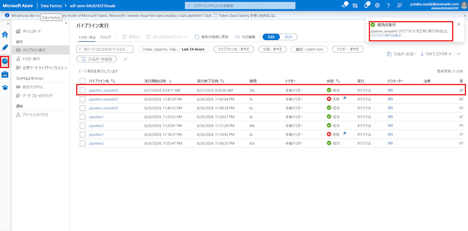Expand the left rail with double chevron
Screen dimensions: 468x231
(8, 24)
